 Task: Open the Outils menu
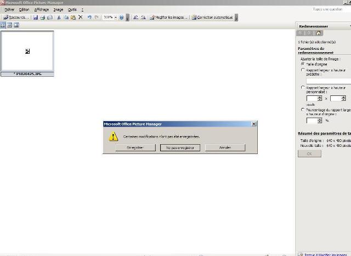[72, 10]
